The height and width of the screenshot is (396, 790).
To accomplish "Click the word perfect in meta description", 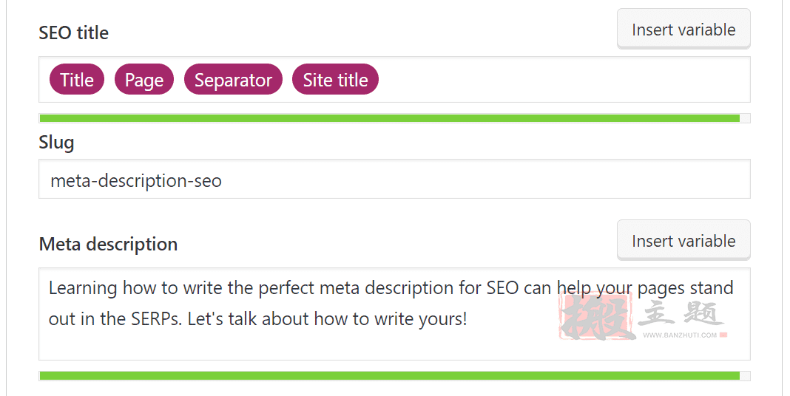I will (286, 288).
